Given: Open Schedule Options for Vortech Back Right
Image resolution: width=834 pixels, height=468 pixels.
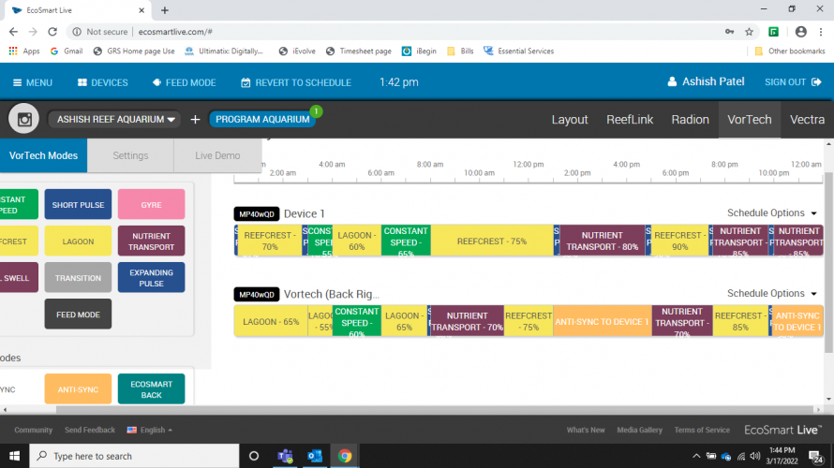Looking at the screenshot, I should (x=771, y=293).
